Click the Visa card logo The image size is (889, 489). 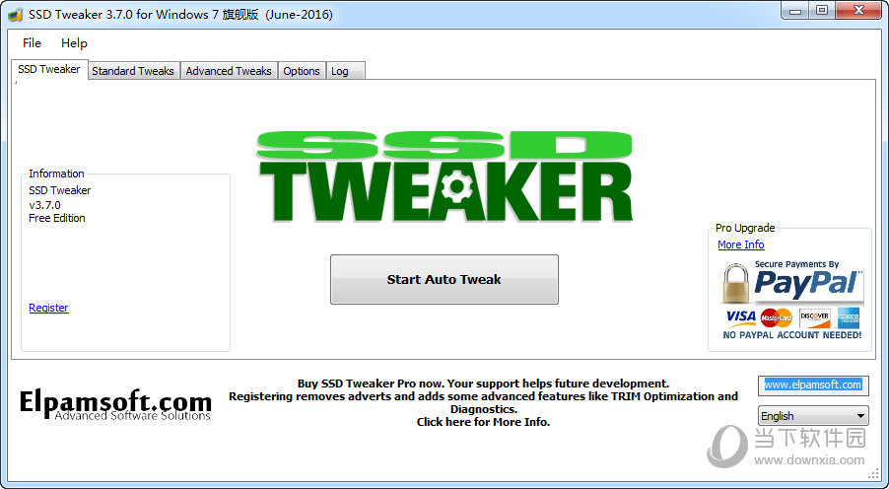click(740, 317)
